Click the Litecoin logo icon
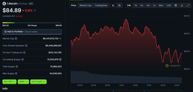193x92 pixels. pyautogui.click(x=4, y=4)
